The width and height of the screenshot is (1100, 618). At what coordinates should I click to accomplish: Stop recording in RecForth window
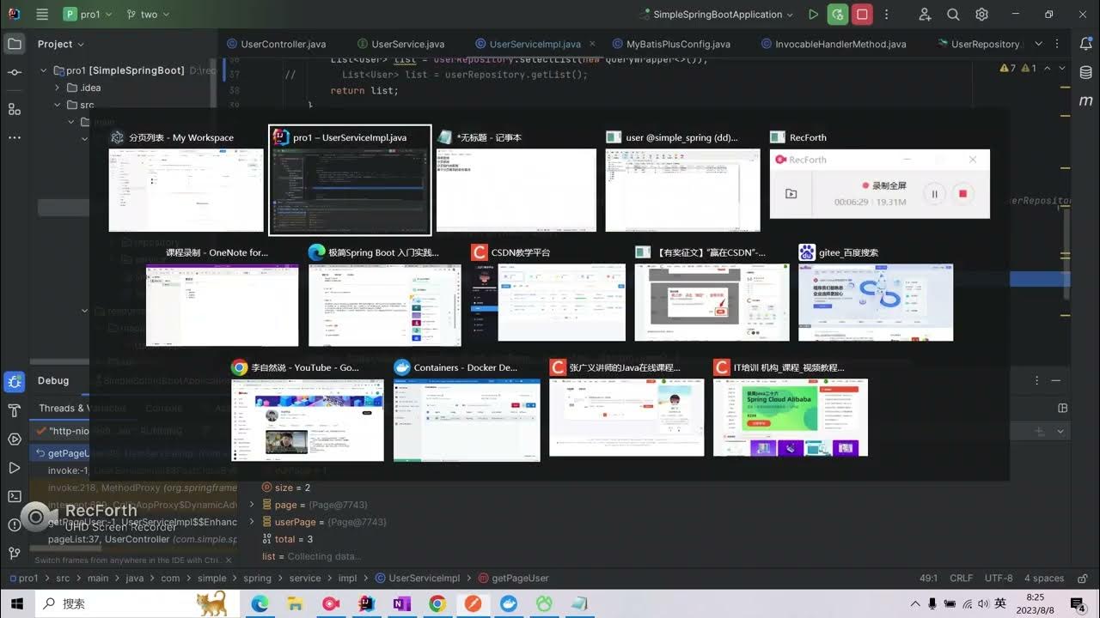962,194
